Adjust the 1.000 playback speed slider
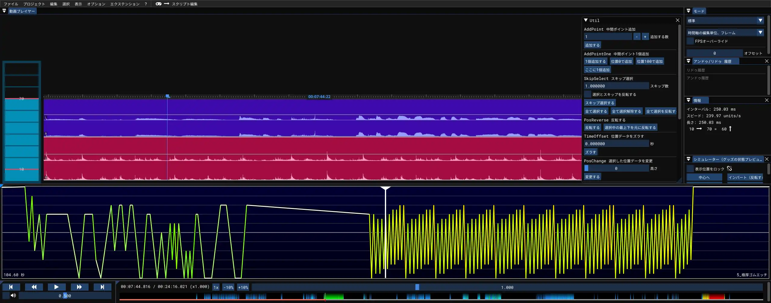 (507, 287)
